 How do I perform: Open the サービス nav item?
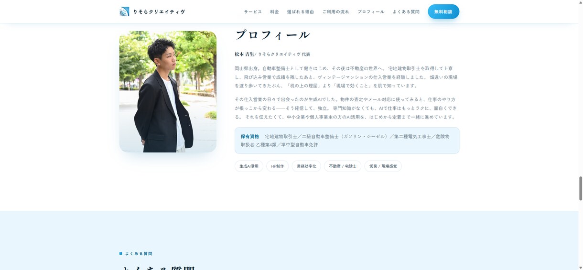(x=253, y=11)
